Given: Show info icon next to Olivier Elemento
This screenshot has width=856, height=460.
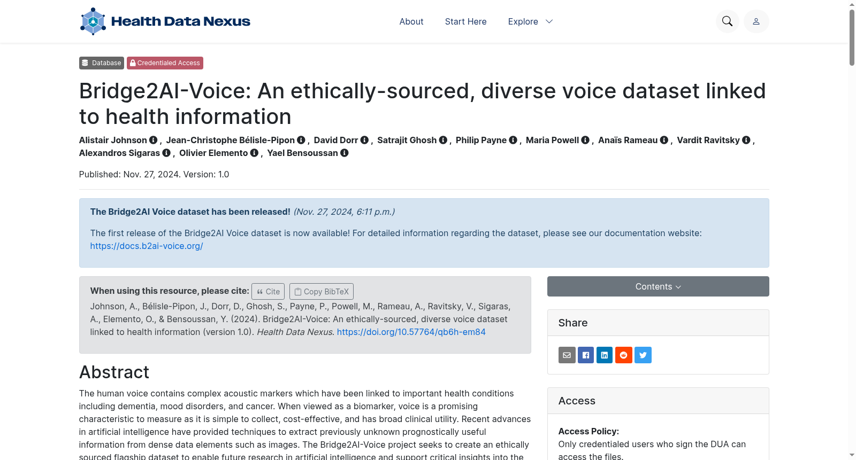Looking at the screenshot, I should (x=254, y=153).
